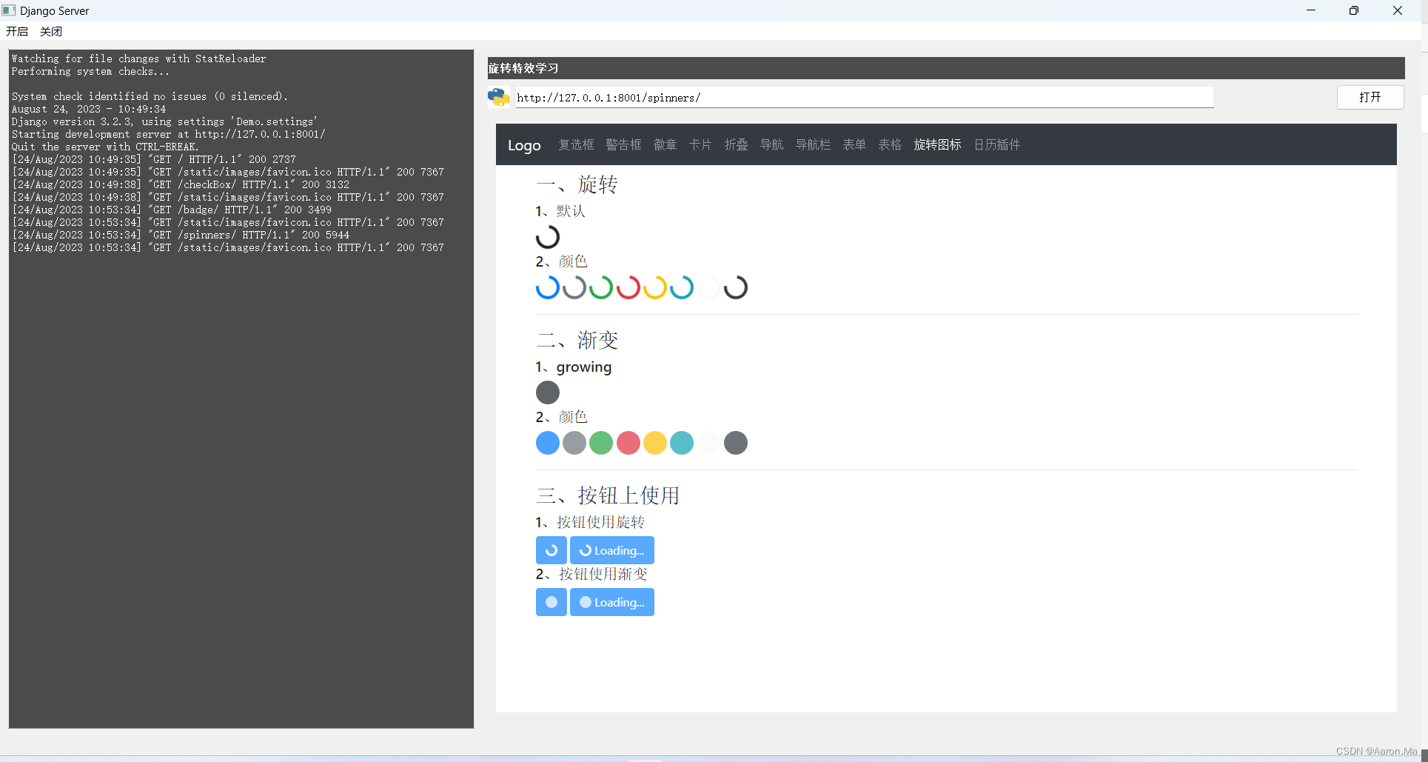
Task: Select the red spinner icon
Action: click(x=628, y=287)
